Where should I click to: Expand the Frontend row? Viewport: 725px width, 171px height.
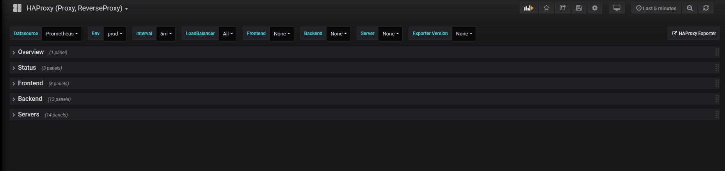pyautogui.click(x=30, y=83)
